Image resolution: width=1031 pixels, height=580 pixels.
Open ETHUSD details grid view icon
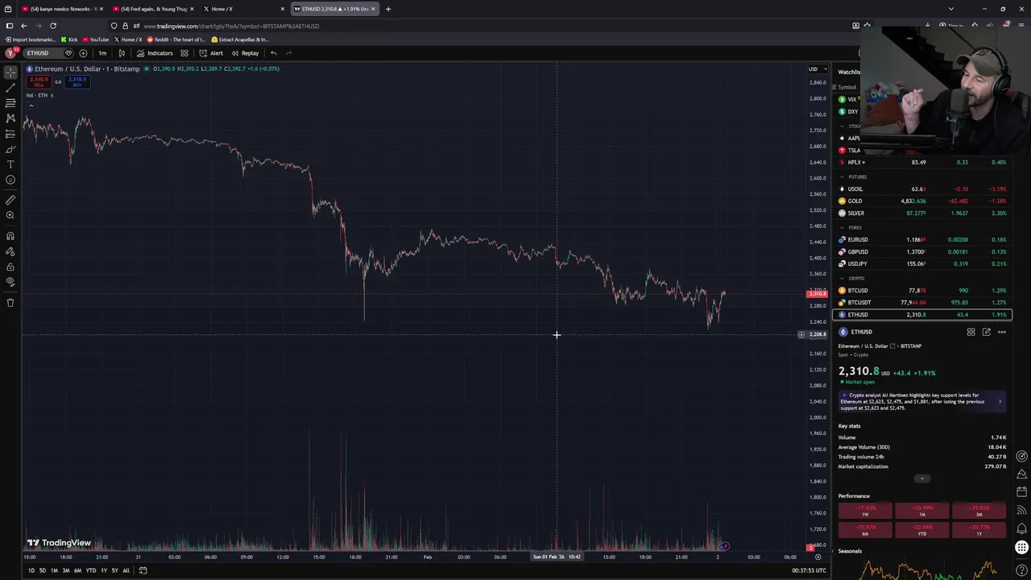pyautogui.click(x=971, y=332)
